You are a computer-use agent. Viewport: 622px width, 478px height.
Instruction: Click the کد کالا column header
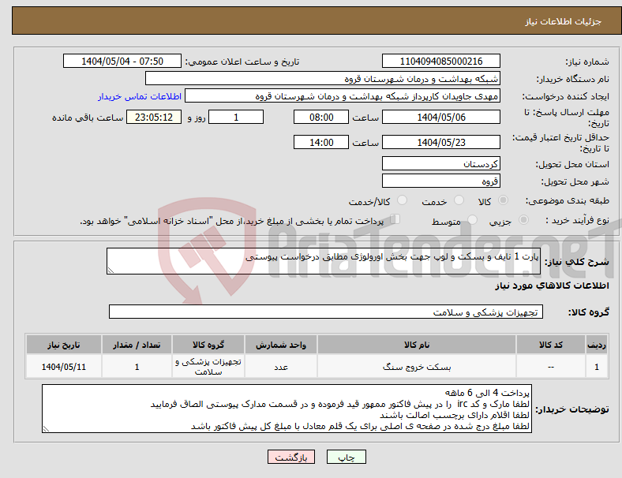551,345
